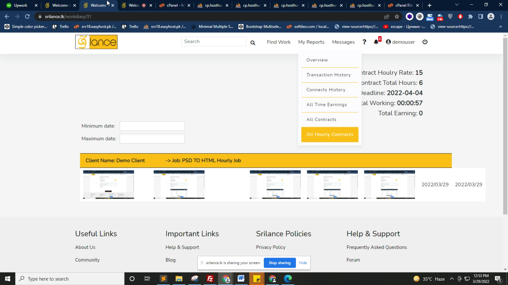Screen dimensions: 508x285
Task: Open the notifications bell icon
Action: (x=376, y=42)
